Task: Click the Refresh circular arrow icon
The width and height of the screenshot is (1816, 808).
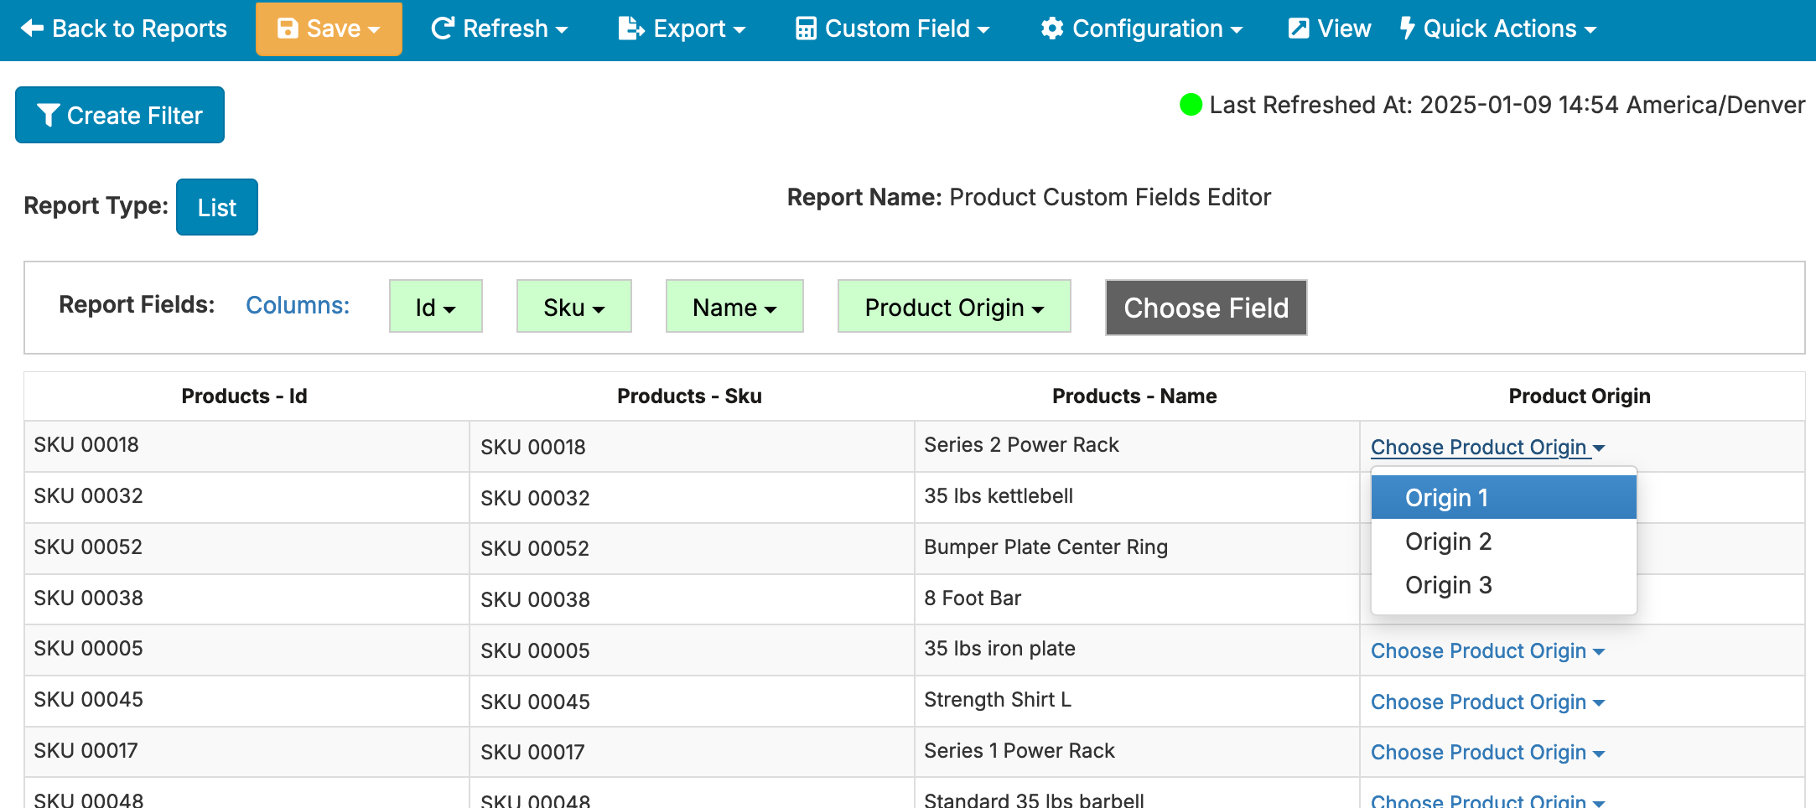Action: 442,28
